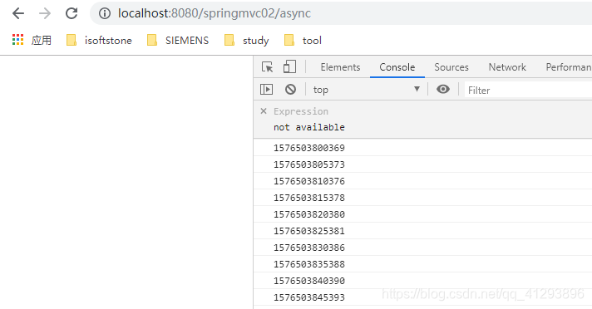Image resolution: width=592 pixels, height=309 pixels.
Task: Select the 'not available' expression result
Action: pos(309,127)
